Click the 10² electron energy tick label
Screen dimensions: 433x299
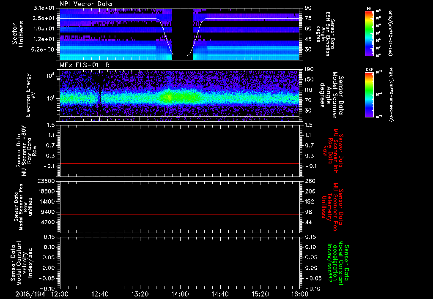coord(51,76)
